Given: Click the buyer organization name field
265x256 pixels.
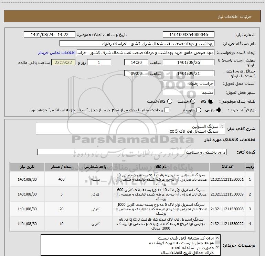Looking at the screenshot, I should tap(137, 44).
